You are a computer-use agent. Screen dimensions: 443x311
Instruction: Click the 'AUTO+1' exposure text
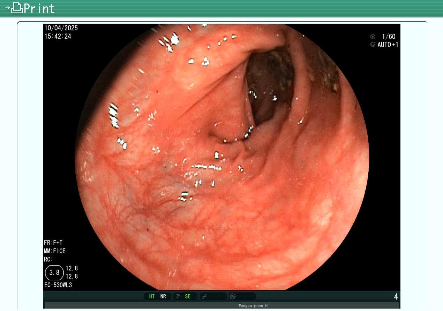tap(388, 45)
